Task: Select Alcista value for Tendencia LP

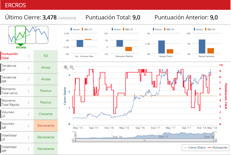Action: pos(46,68)
